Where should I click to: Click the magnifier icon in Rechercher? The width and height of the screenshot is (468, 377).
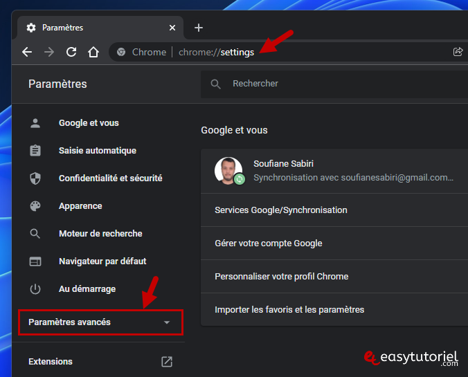[215, 84]
